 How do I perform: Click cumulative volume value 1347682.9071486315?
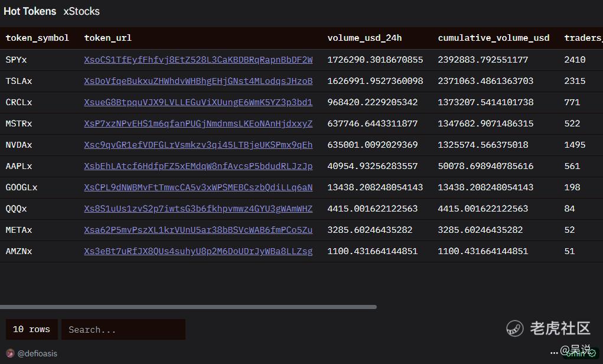pyautogui.click(x=485, y=123)
